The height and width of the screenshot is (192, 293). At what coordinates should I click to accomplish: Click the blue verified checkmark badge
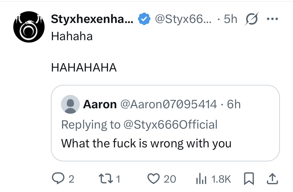pyautogui.click(x=144, y=19)
